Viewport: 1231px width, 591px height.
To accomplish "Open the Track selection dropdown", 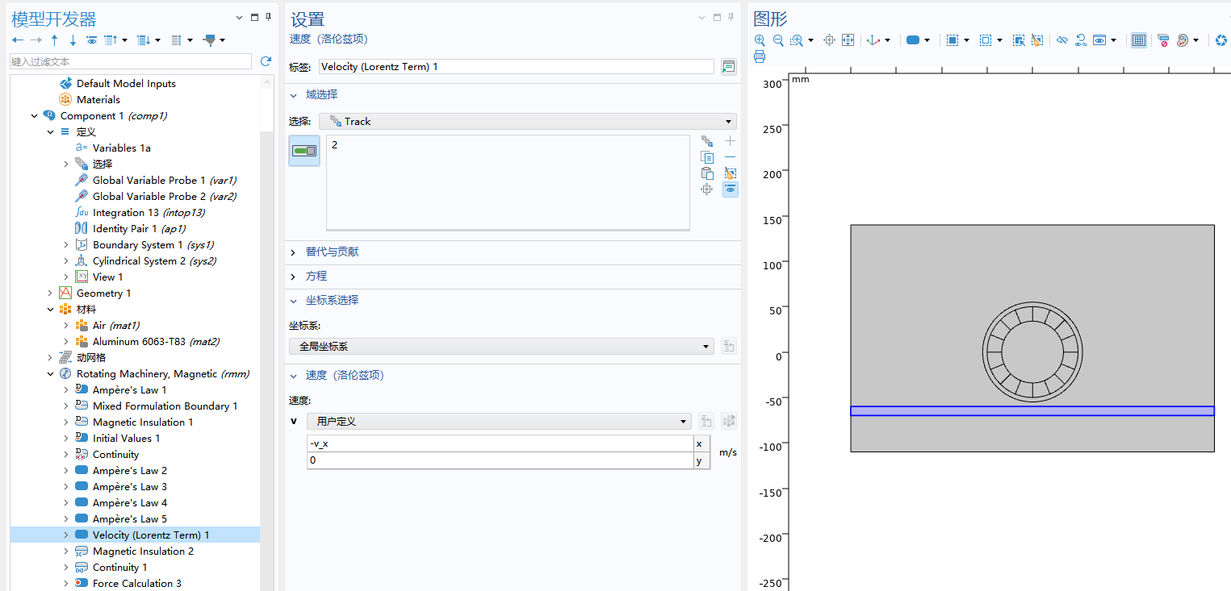I will pyautogui.click(x=528, y=121).
